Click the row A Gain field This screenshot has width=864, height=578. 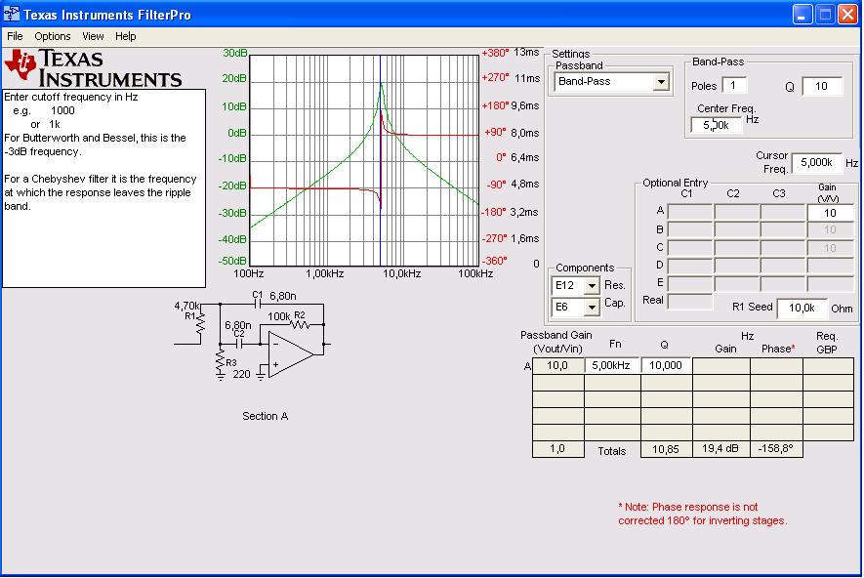click(831, 213)
